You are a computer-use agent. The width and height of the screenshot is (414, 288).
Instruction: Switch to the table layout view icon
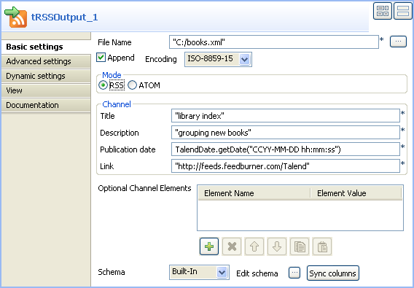tap(383, 11)
